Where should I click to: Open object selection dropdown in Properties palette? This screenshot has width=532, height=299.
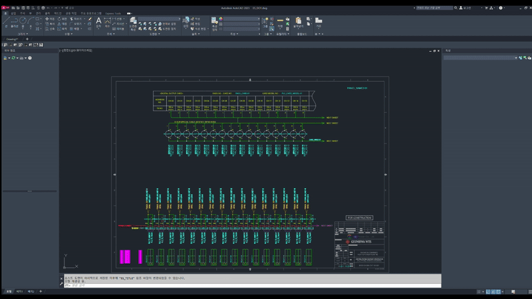point(480,58)
